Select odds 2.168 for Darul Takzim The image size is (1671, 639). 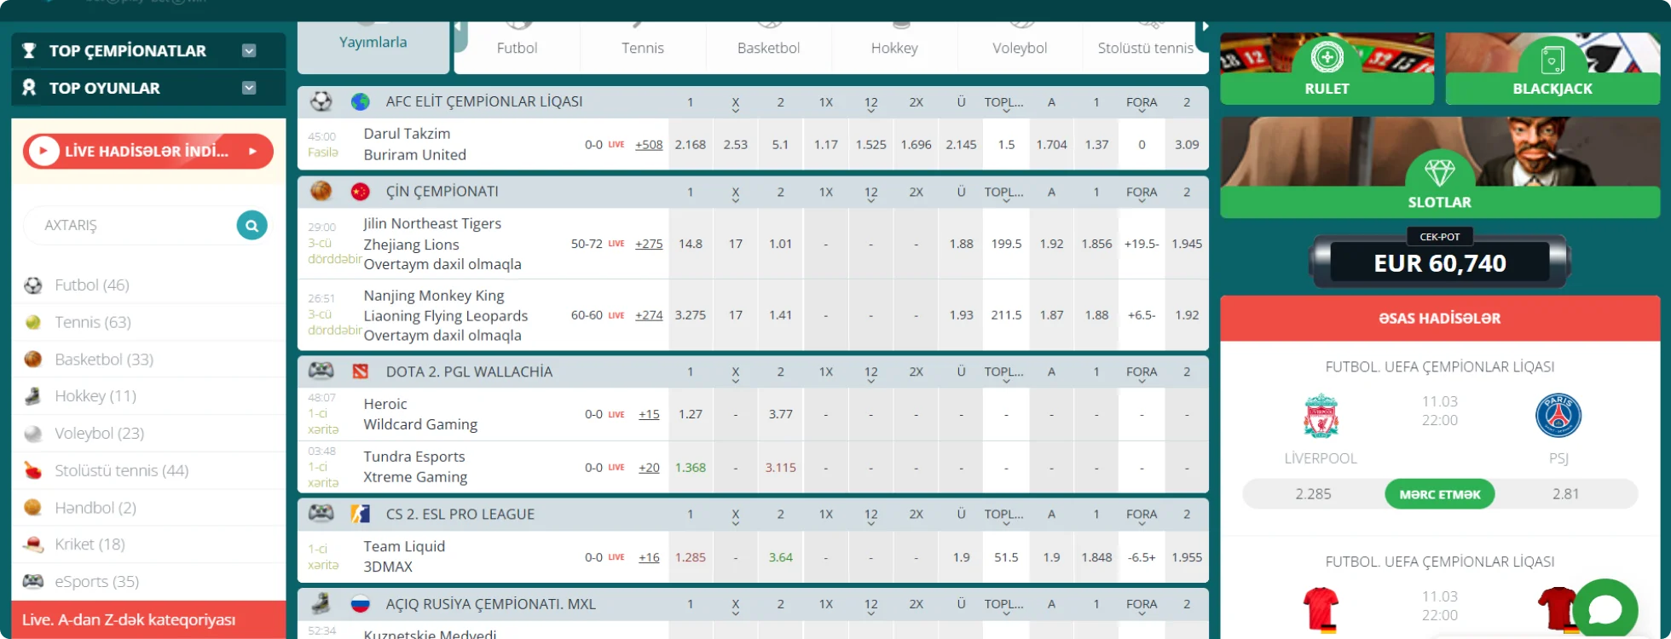coord(691,145)
